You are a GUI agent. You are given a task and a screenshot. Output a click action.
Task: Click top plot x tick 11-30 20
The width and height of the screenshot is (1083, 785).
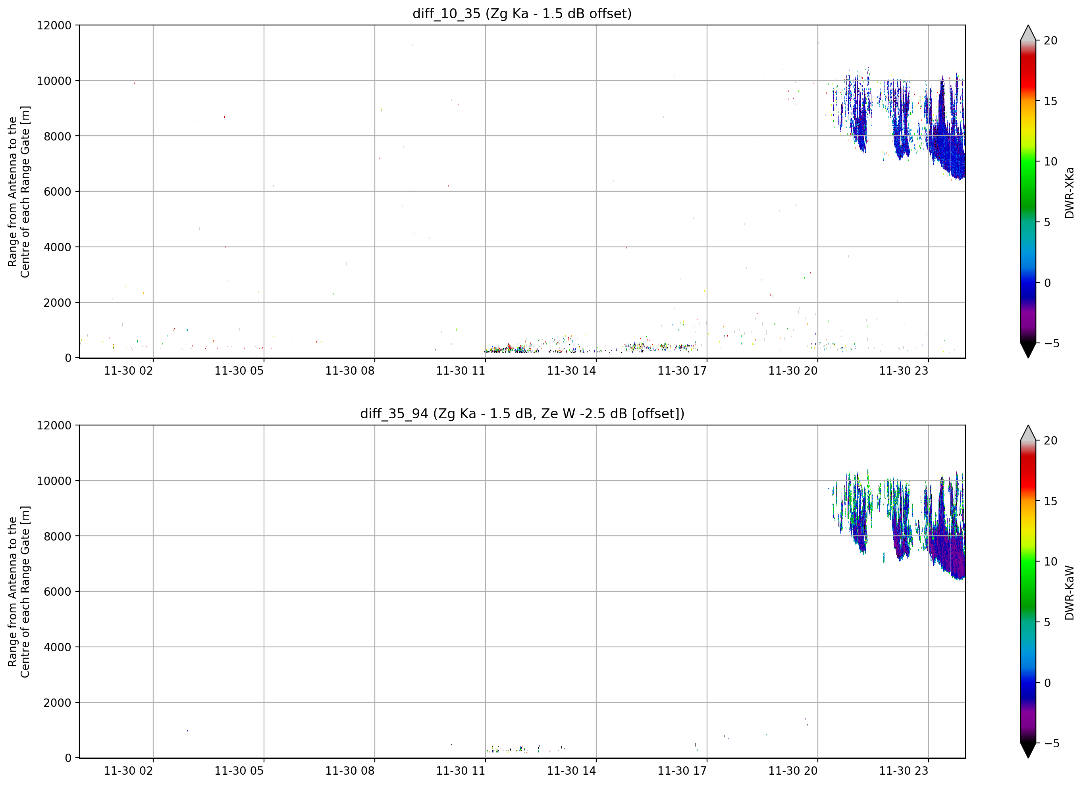click(793, 371)
